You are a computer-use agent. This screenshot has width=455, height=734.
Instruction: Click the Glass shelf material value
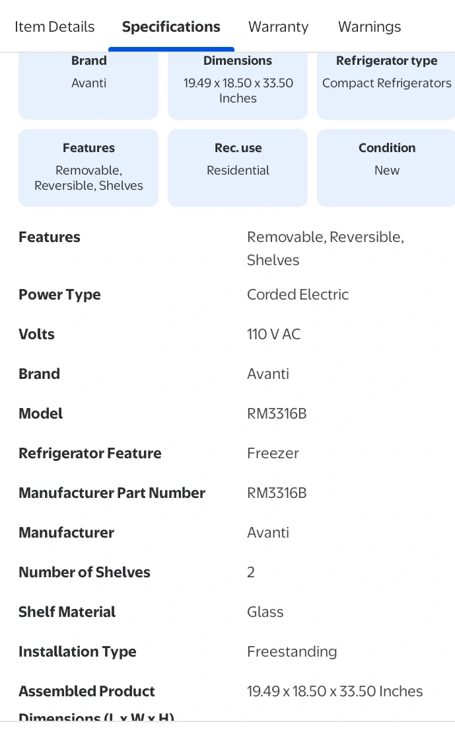click(265, 612)
